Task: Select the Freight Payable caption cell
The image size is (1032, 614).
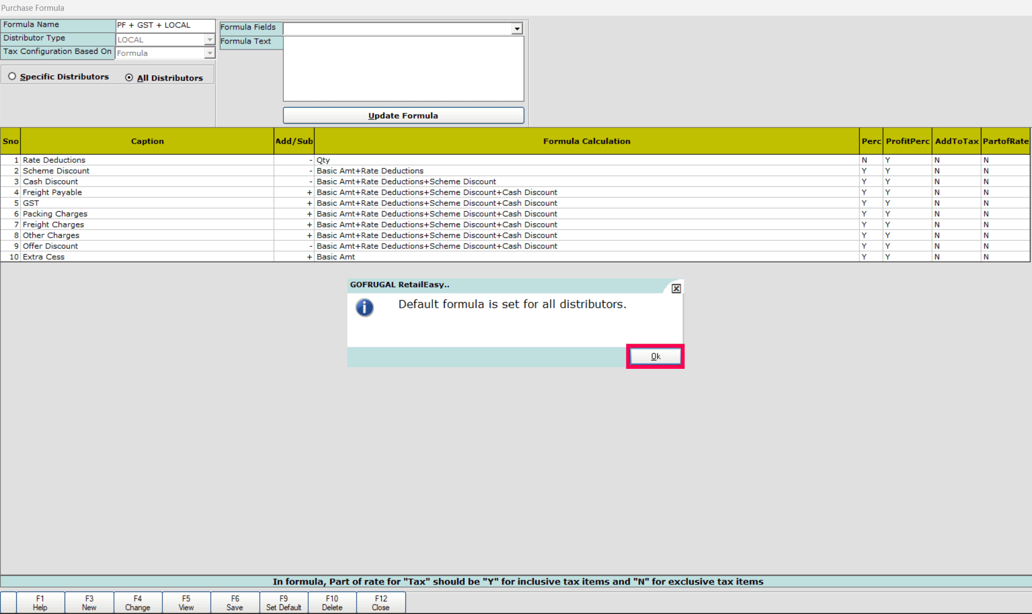Action: pos(147,192)
